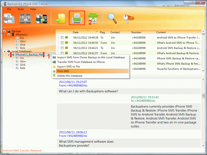Click the 2012/06/11 19:06:12 message timestamp
The width and height of the screenshot is (207, 155).
point(73,132)
